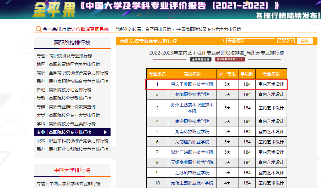The height and width of the screenshot is (188, 321).
Task: Click the black 金平果排行榜 badge
Action: [x=201, y=59]
